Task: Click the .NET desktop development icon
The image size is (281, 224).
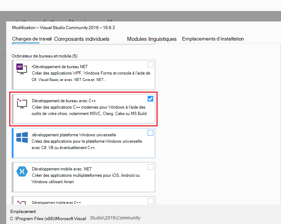Action: coord(22,69)
